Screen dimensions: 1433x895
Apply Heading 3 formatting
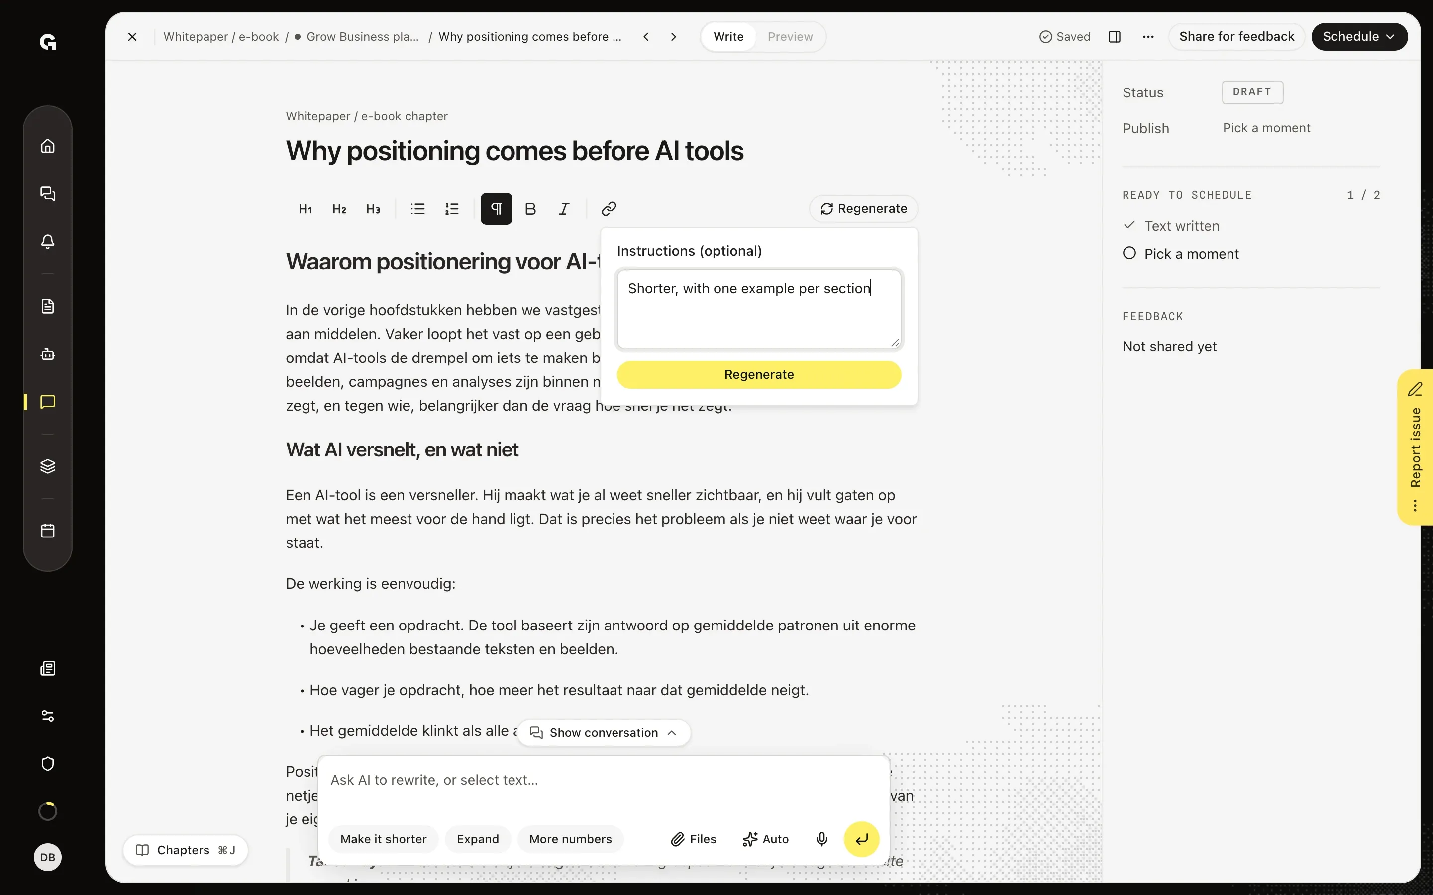point(373,209)
